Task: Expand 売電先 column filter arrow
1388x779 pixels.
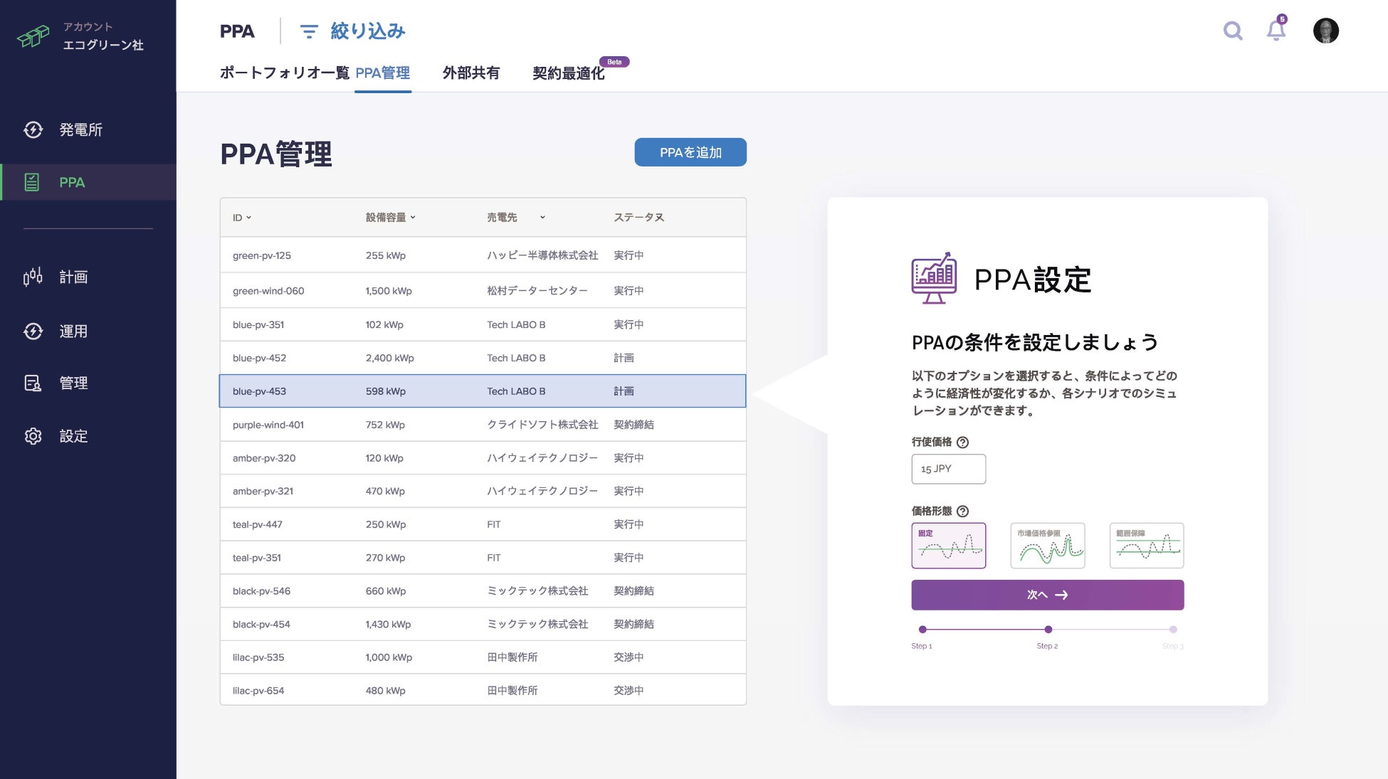Action: 542,218
